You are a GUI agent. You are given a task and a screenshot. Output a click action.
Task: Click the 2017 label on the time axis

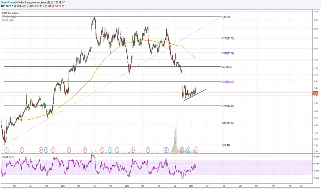[x=191, y=186]
